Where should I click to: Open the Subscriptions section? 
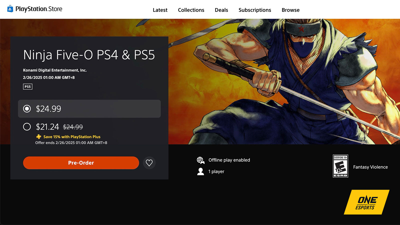[x=255, y=10]
